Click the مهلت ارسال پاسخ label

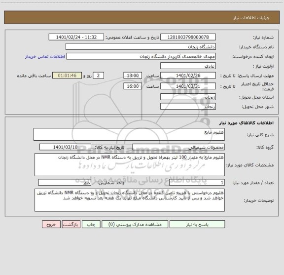[x=255, y=76]
